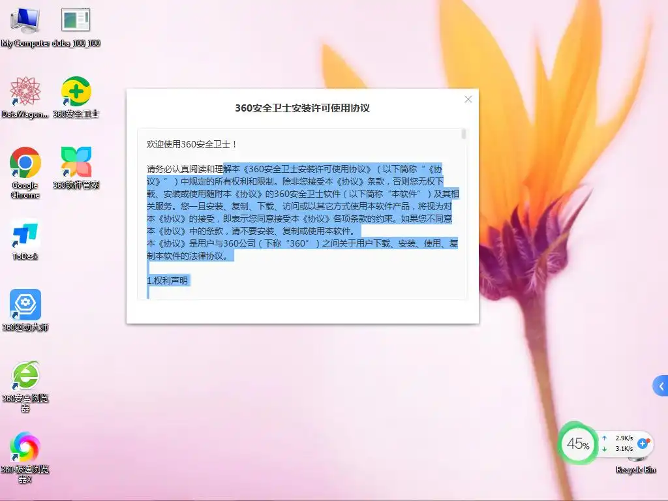Image resolution: width=668 pixels, height=501 pixels.
Task: Click the 45% memory accelerator ball
Action: [578, 444]
